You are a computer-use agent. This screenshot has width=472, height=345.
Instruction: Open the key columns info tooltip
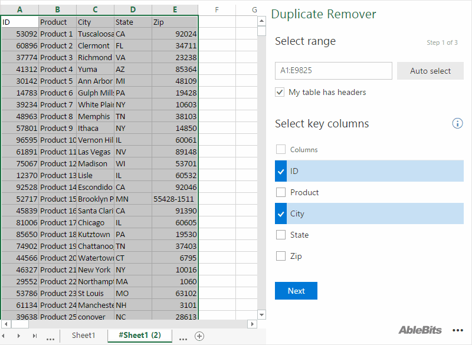pyautogui.click(x=457, y=123)
